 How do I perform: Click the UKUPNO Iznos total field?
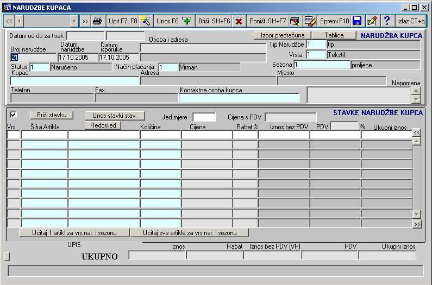pyautogui.click(x=157, y=255)
